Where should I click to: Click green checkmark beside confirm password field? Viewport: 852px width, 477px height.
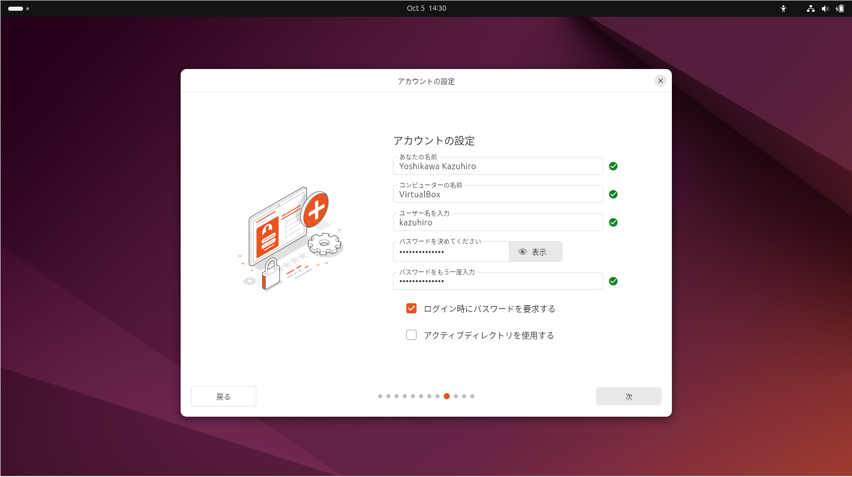613,281
